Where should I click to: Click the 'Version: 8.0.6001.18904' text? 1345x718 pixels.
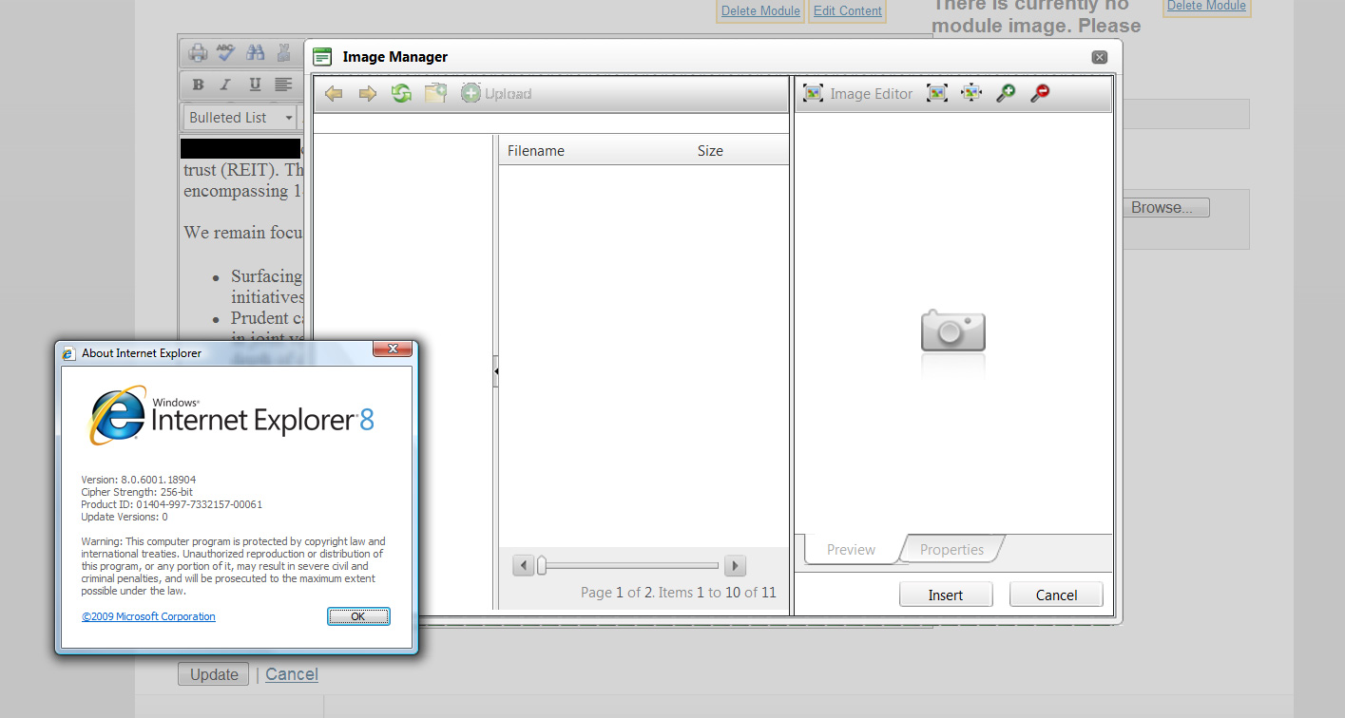(x=139, y=480)
